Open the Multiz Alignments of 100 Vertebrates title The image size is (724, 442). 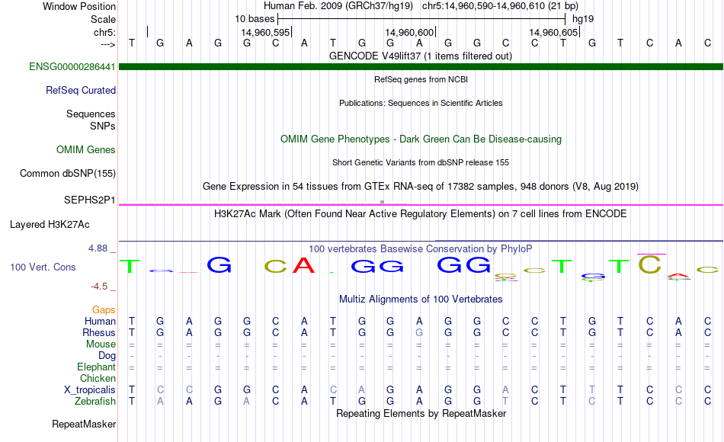[x=421, y=299]
